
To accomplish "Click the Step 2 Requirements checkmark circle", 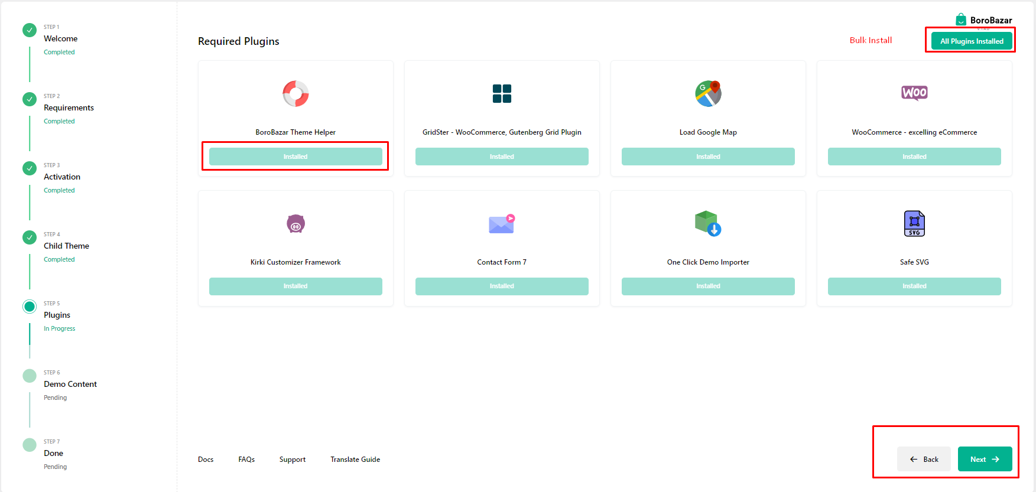I will pyautogui.click(x=30, y=99).
